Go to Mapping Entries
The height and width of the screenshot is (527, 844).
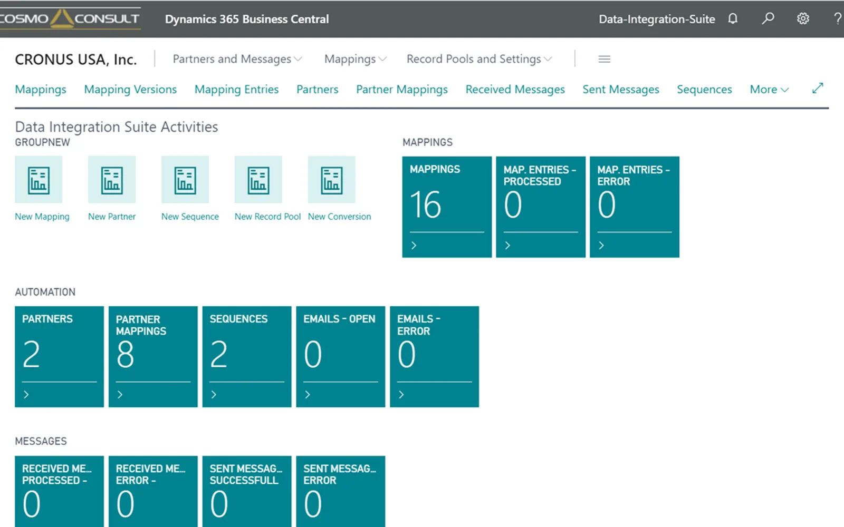pyautogui.click(x=236, y=90)
